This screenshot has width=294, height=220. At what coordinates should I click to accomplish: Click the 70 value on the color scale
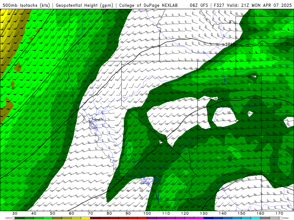(90, 213)
